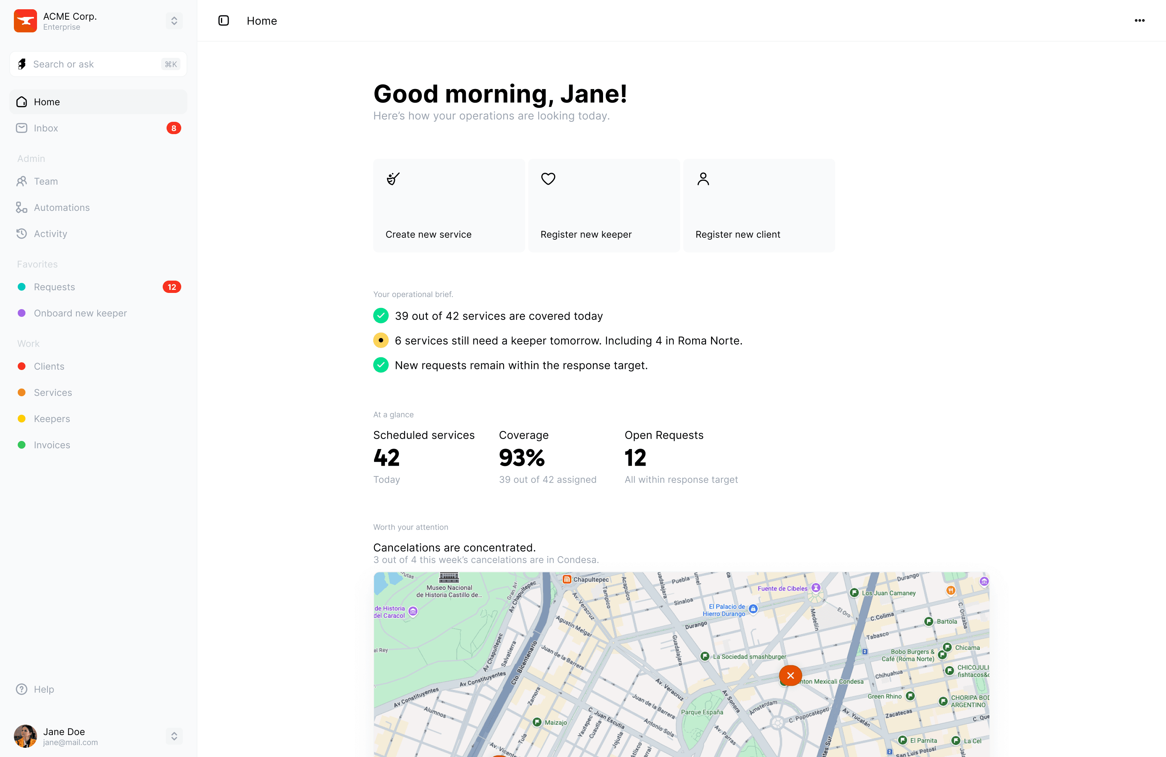This screenshot has height=757, width=1166.
Task: Click the red X marker on map
Action: pos(790,676)
